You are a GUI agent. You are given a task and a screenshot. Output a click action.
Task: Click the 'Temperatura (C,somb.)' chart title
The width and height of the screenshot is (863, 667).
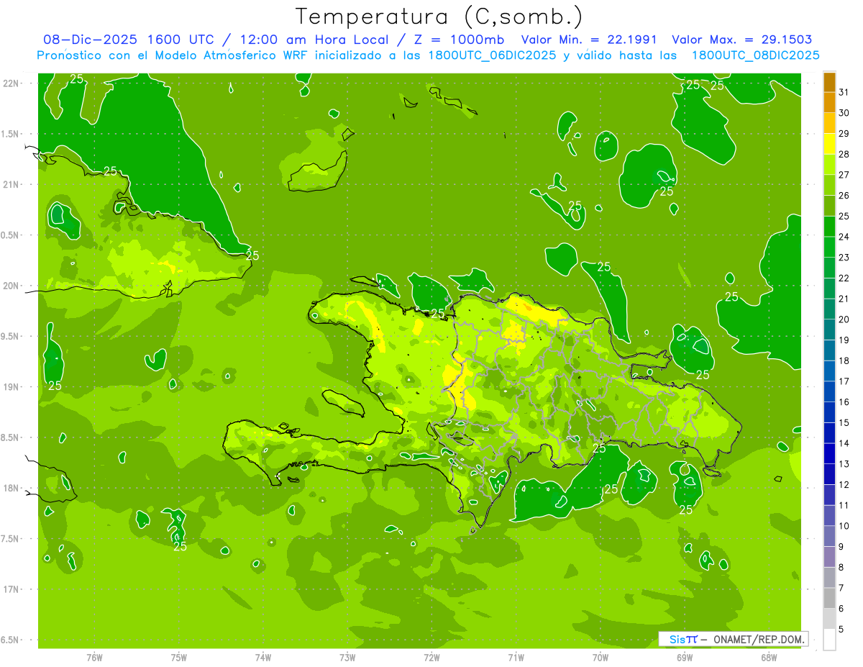tap(439, 17)
